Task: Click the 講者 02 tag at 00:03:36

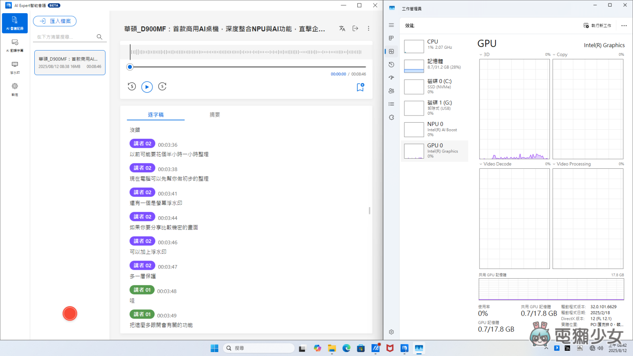Action: point(142,144)
